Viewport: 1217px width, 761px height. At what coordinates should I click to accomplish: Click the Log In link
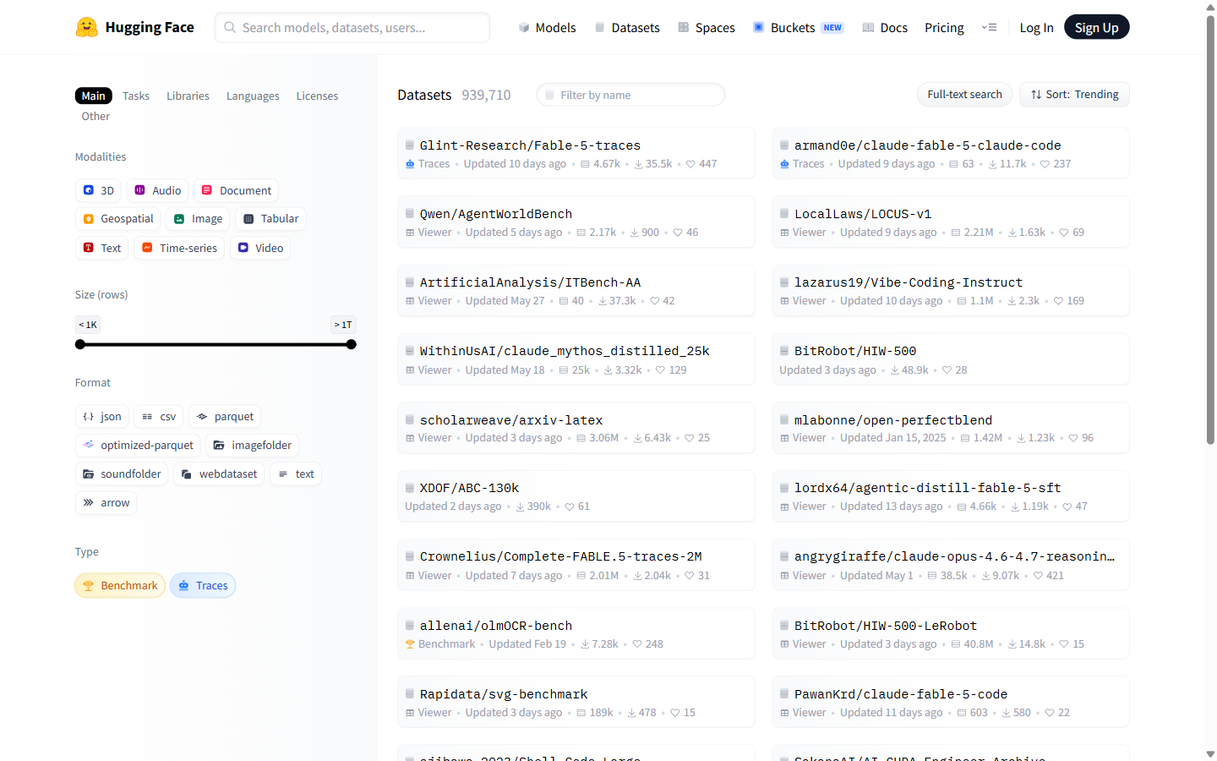[x=1036, y=27]
